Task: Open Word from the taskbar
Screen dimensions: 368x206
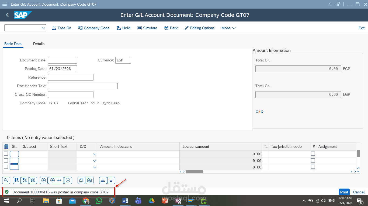Action: [125, 201]
